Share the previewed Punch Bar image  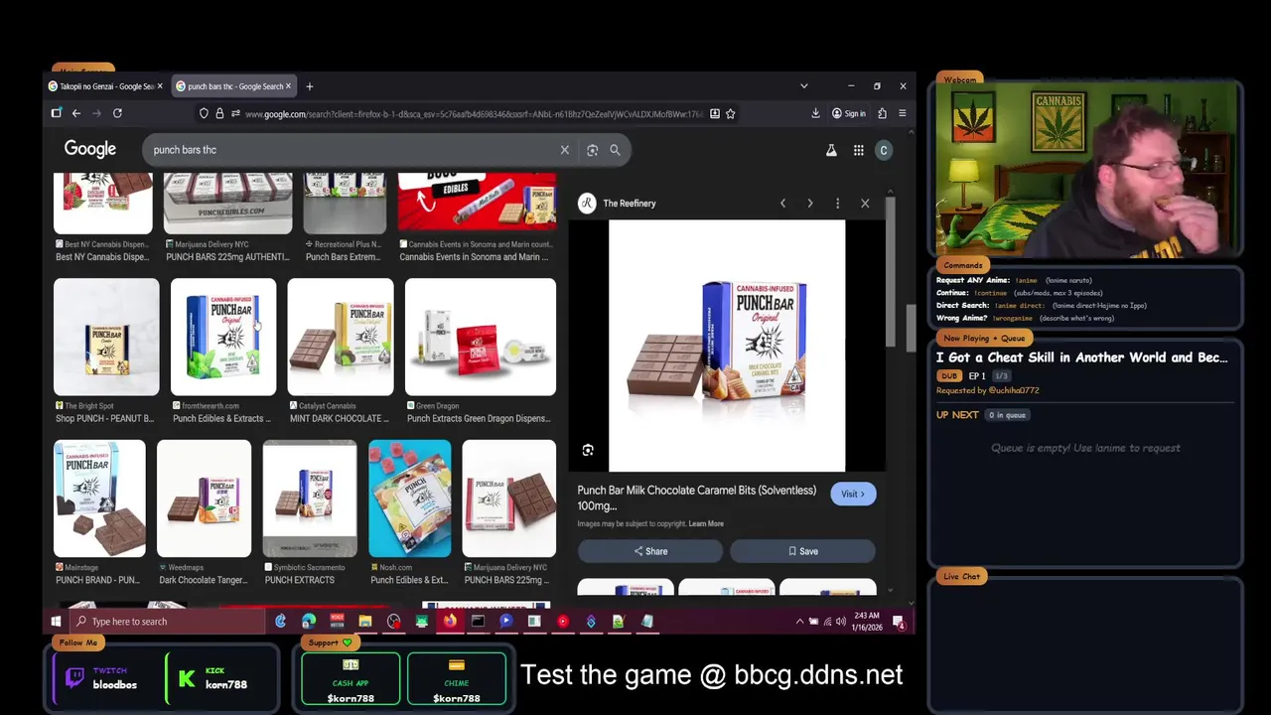650,551
